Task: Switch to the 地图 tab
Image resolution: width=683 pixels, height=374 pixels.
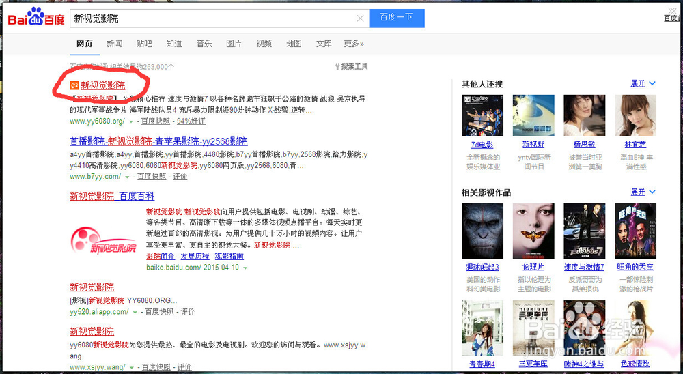Action: tap(294, 44)
